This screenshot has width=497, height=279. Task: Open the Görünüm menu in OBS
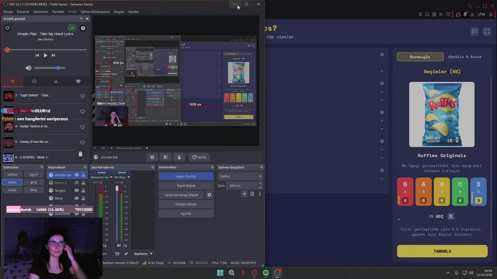point(40,12)
